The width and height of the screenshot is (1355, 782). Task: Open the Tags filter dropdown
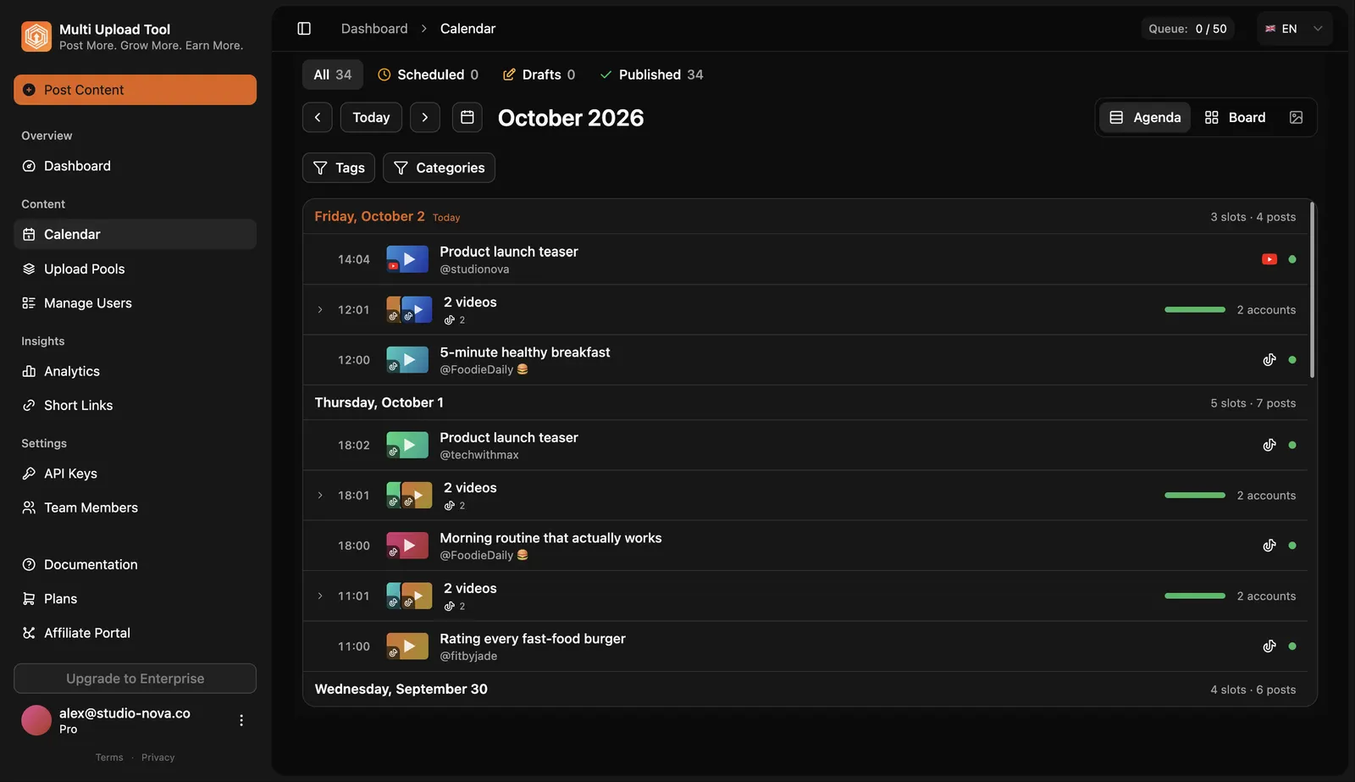coord(339,168)
